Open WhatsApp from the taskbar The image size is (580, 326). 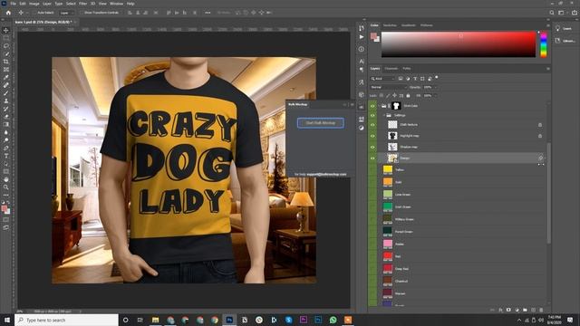333,320
